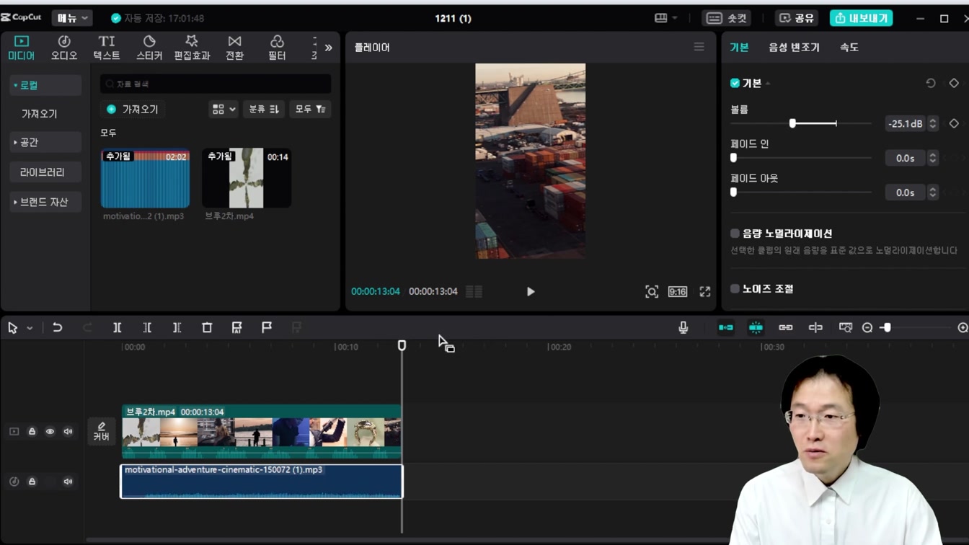Open the layout selector dropdown in title bar

click(x=666, y=18)
